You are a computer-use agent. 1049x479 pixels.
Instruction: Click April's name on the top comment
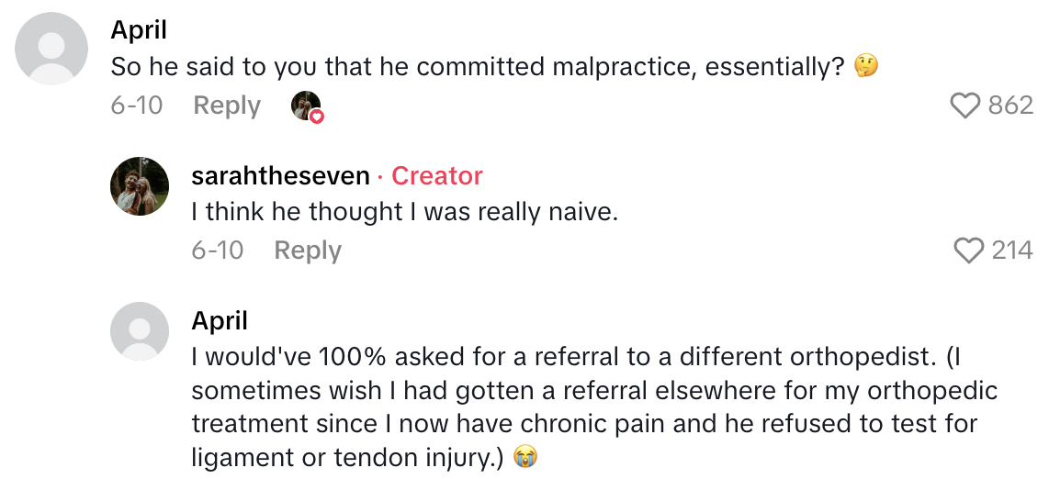click(x=138, y=29)
